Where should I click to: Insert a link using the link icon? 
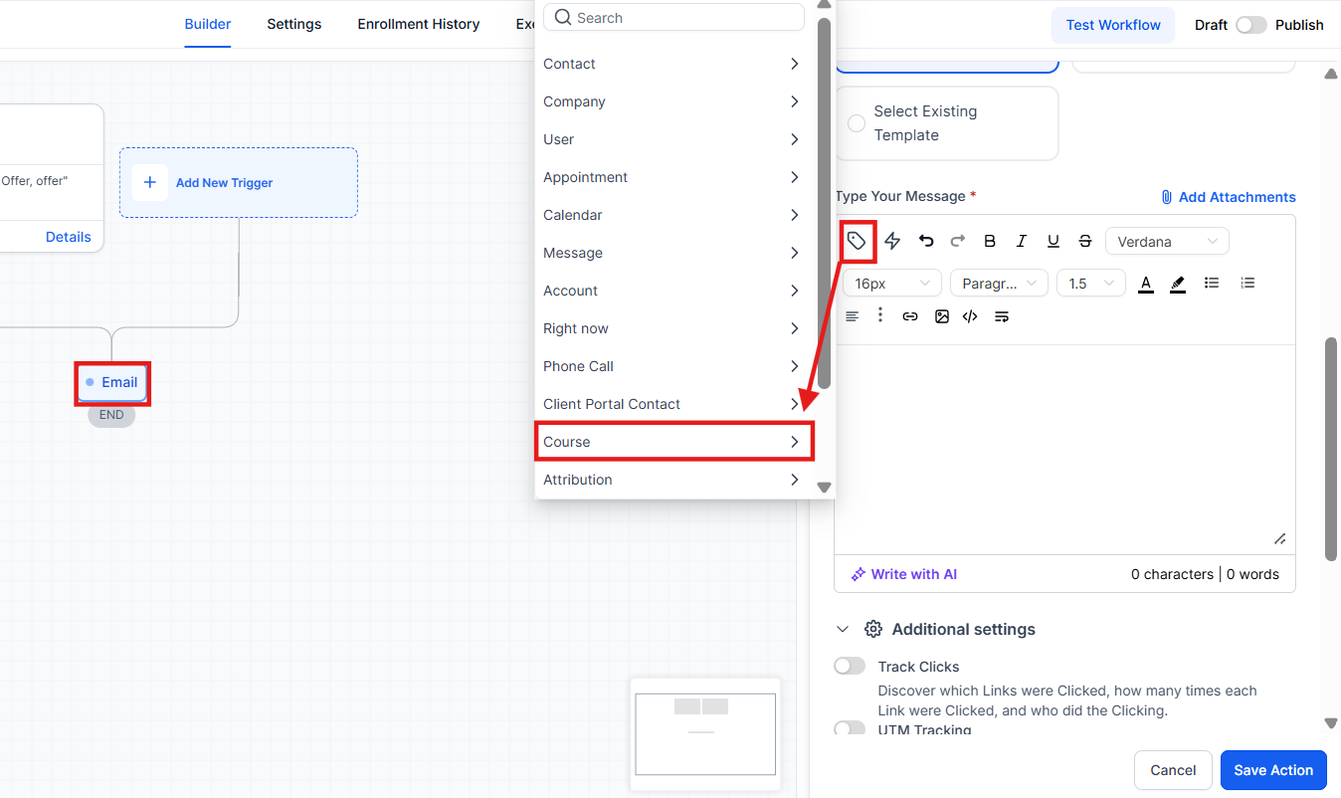(x=910, y=316)
